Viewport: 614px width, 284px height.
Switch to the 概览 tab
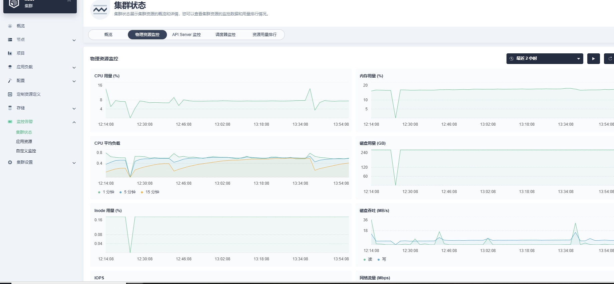[x=108, y=35]
